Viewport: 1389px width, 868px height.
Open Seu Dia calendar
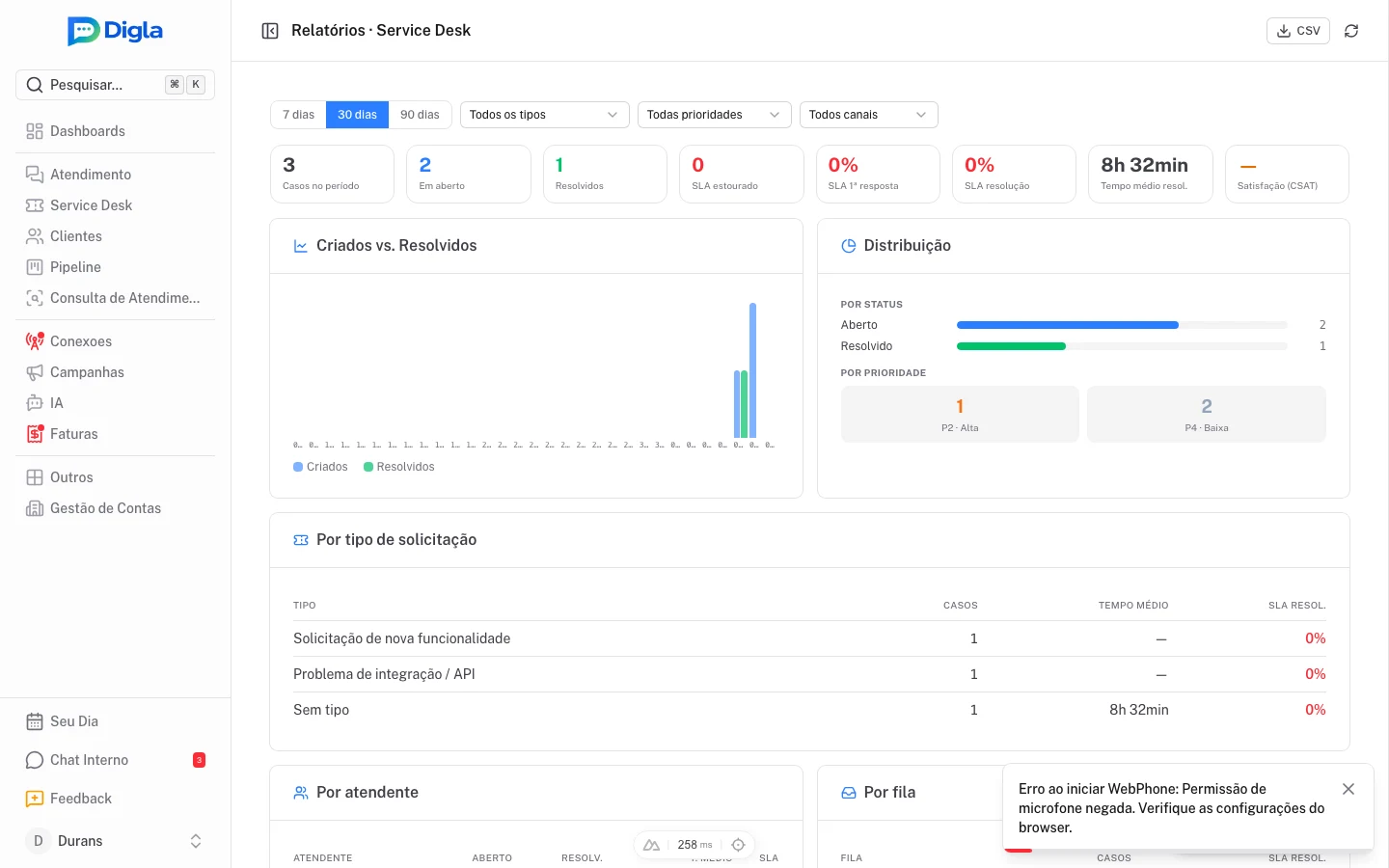pos(115,721)
